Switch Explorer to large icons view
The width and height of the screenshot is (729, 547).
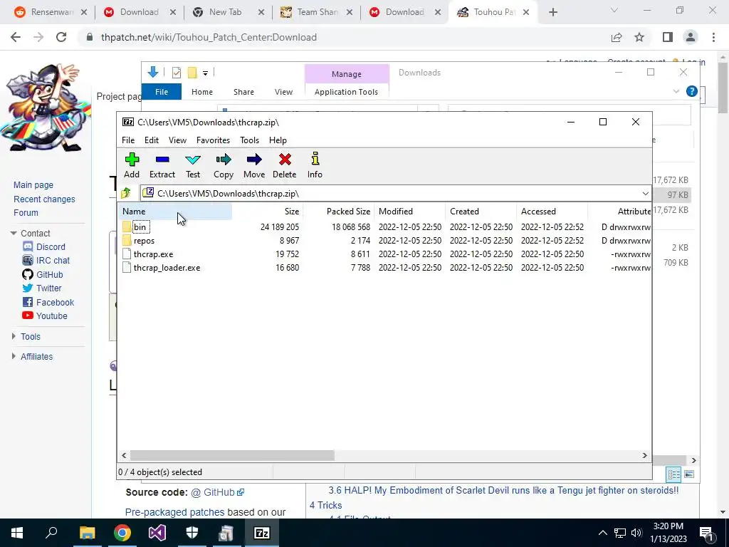(689, 474)
